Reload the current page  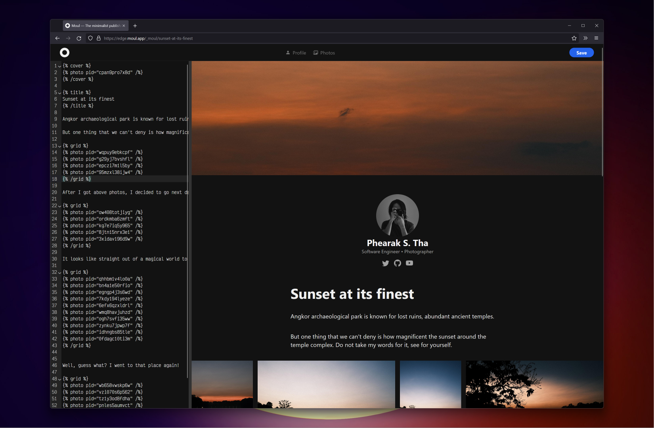(79, 38)
